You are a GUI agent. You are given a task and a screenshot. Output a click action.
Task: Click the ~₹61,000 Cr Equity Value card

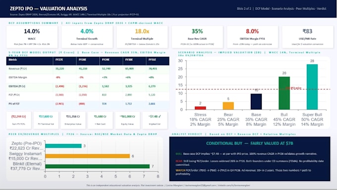pos(127,120)
